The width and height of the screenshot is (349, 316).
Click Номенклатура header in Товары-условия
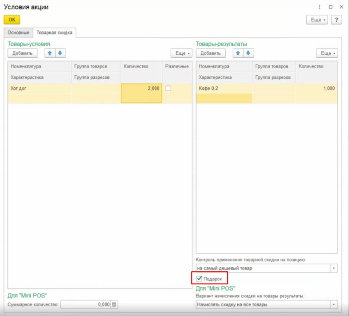pos(40,66)
